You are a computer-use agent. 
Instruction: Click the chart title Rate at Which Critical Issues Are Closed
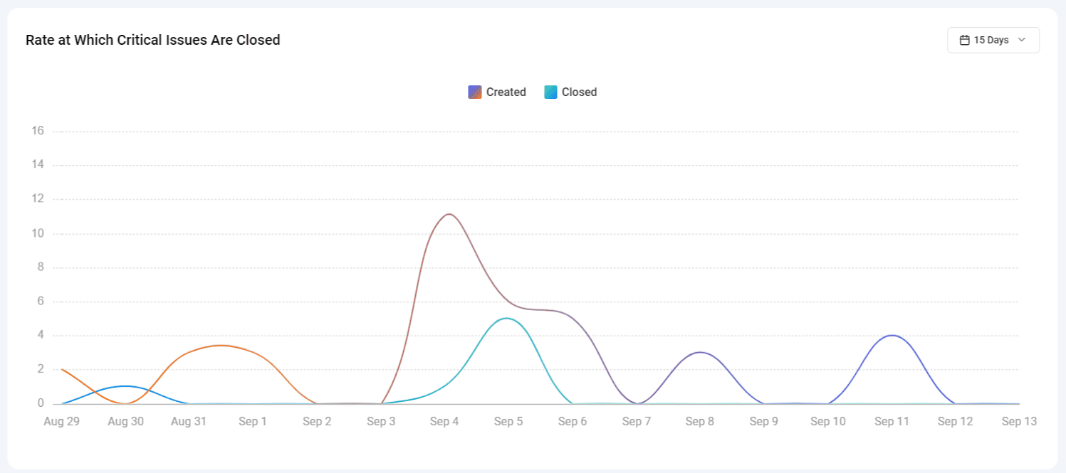click(x=153, y=40)
